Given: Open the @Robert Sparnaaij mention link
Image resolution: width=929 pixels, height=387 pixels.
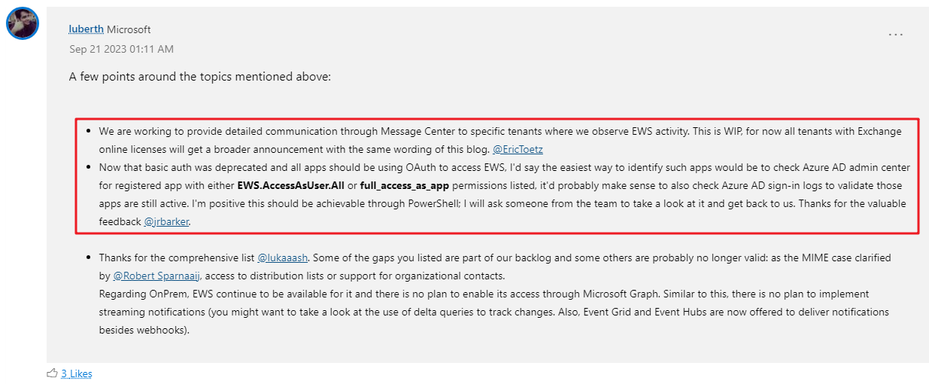Looking at the screenshot, I should (x=156, y=276).
